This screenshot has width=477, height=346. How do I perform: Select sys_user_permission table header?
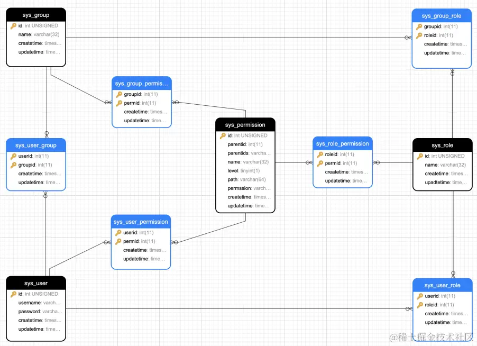pos(141,222)
